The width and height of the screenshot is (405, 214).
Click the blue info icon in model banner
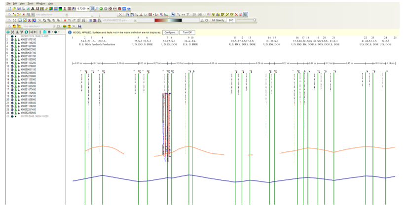coord(70,32)
